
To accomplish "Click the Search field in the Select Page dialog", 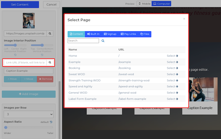I will (x=83, y=41).
